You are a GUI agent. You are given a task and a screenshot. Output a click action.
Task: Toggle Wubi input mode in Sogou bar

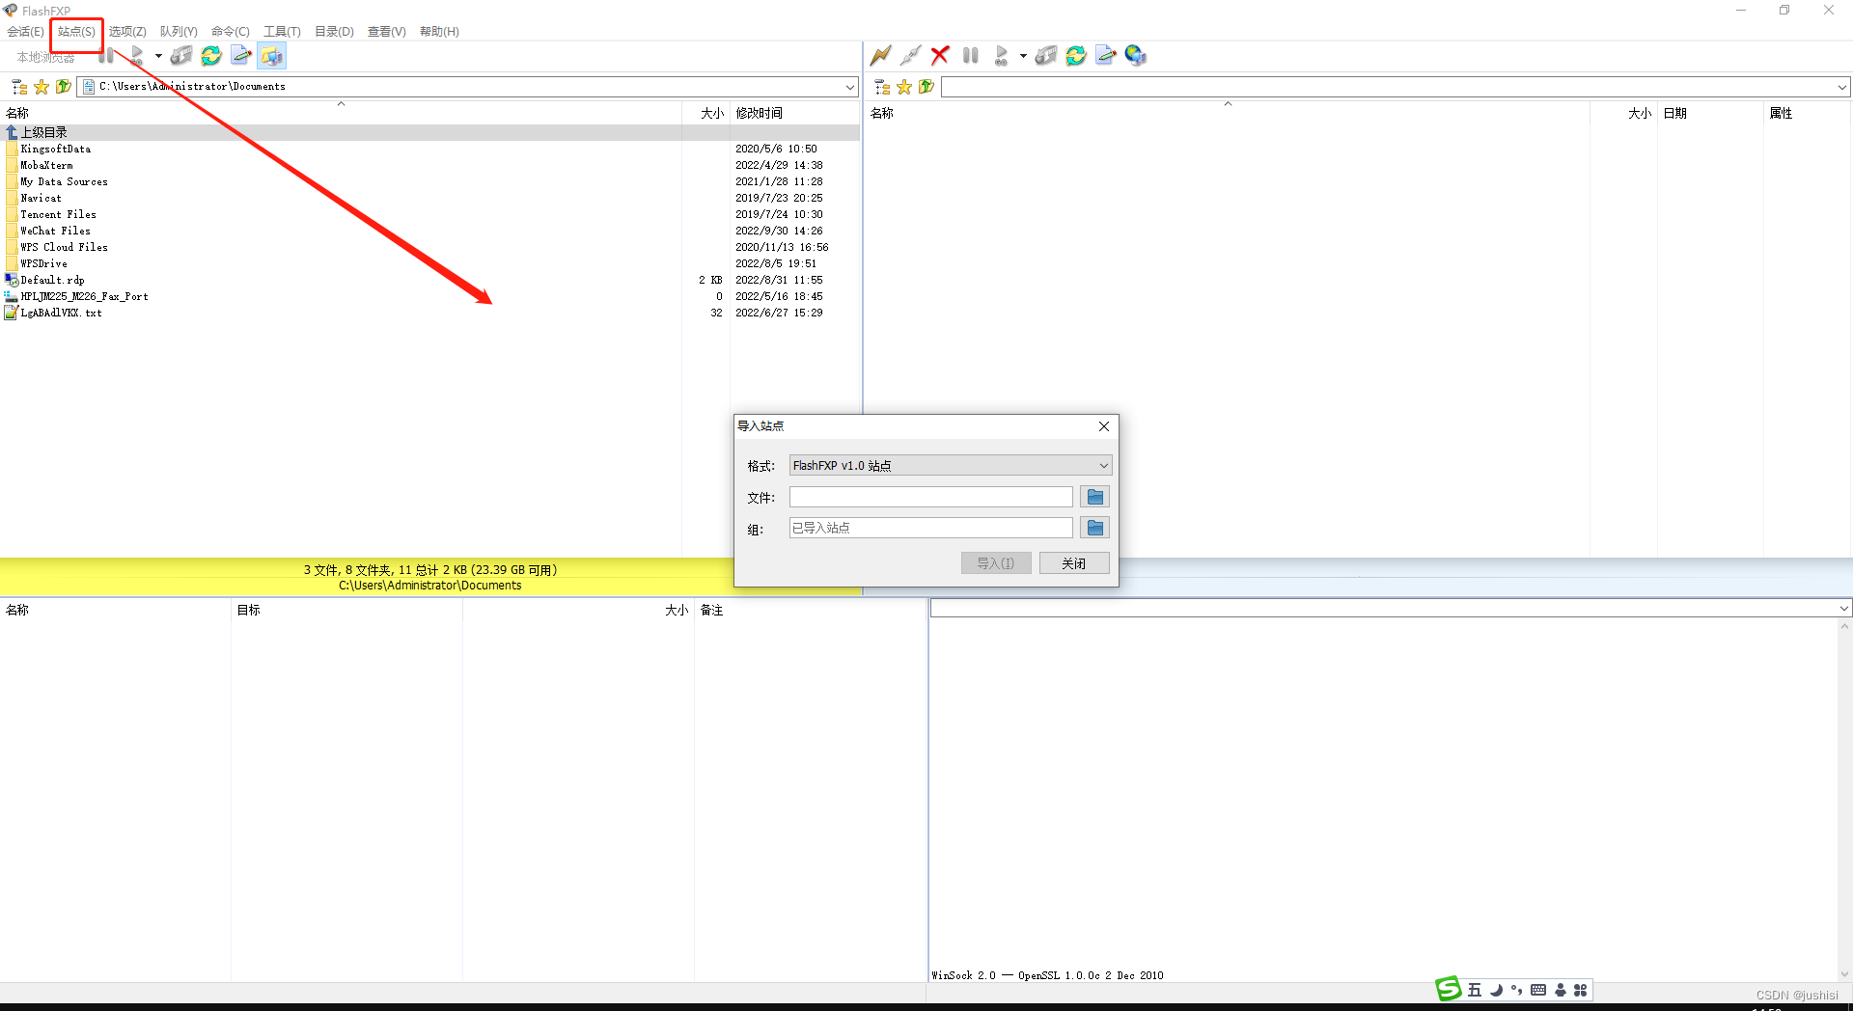[x=1474, y=990]
